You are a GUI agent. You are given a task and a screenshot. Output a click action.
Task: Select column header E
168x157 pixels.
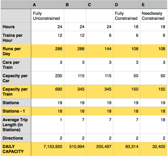point(153,5)
